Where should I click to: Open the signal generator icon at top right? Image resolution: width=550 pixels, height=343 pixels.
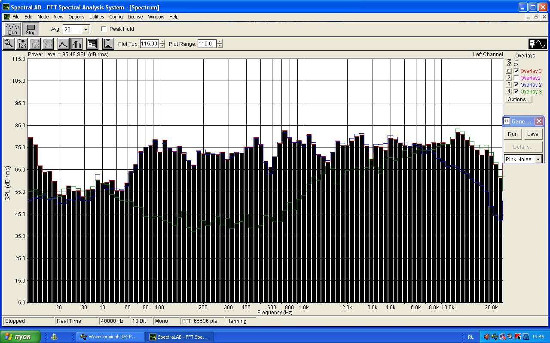tap(537, 43)
